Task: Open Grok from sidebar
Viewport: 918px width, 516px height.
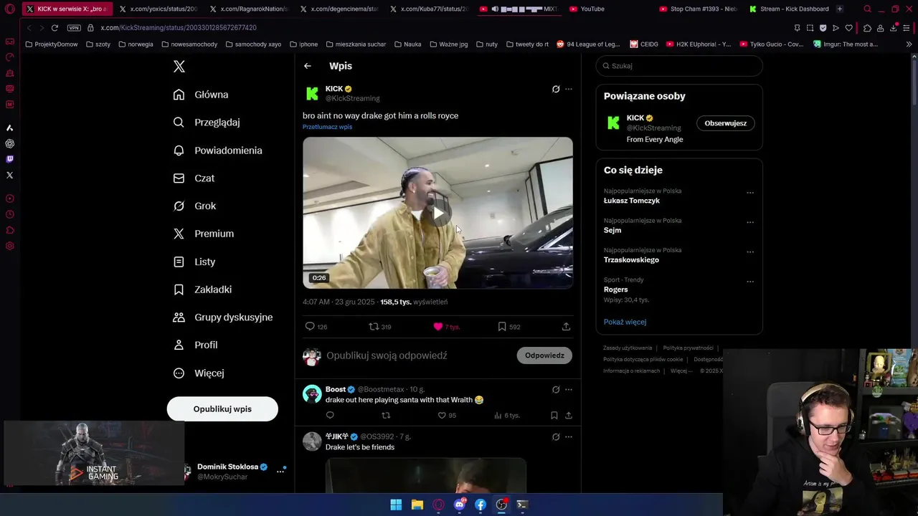Action: [x=194, y=206]
